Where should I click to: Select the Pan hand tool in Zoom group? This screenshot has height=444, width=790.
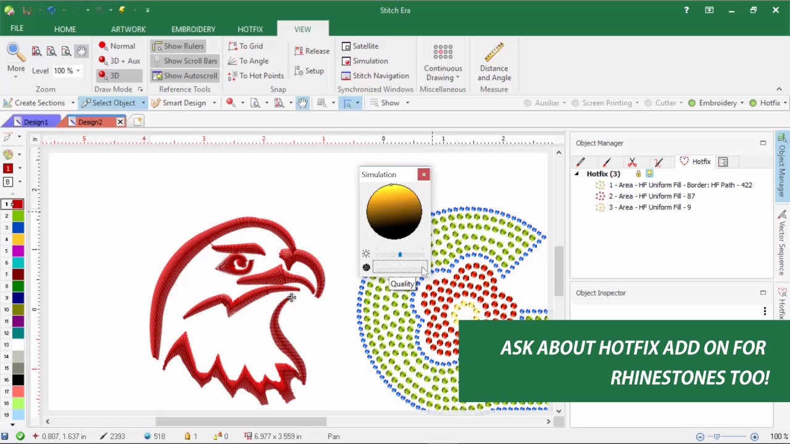[81, 52]
